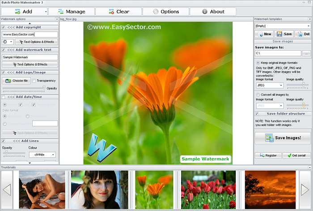Viewport: 313px width, 211px height.
Task: Click Choose file for logo image
Action: [16, 81]
